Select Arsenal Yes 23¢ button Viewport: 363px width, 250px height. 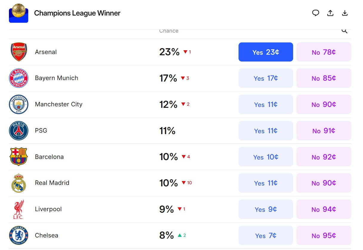[266, 52]
